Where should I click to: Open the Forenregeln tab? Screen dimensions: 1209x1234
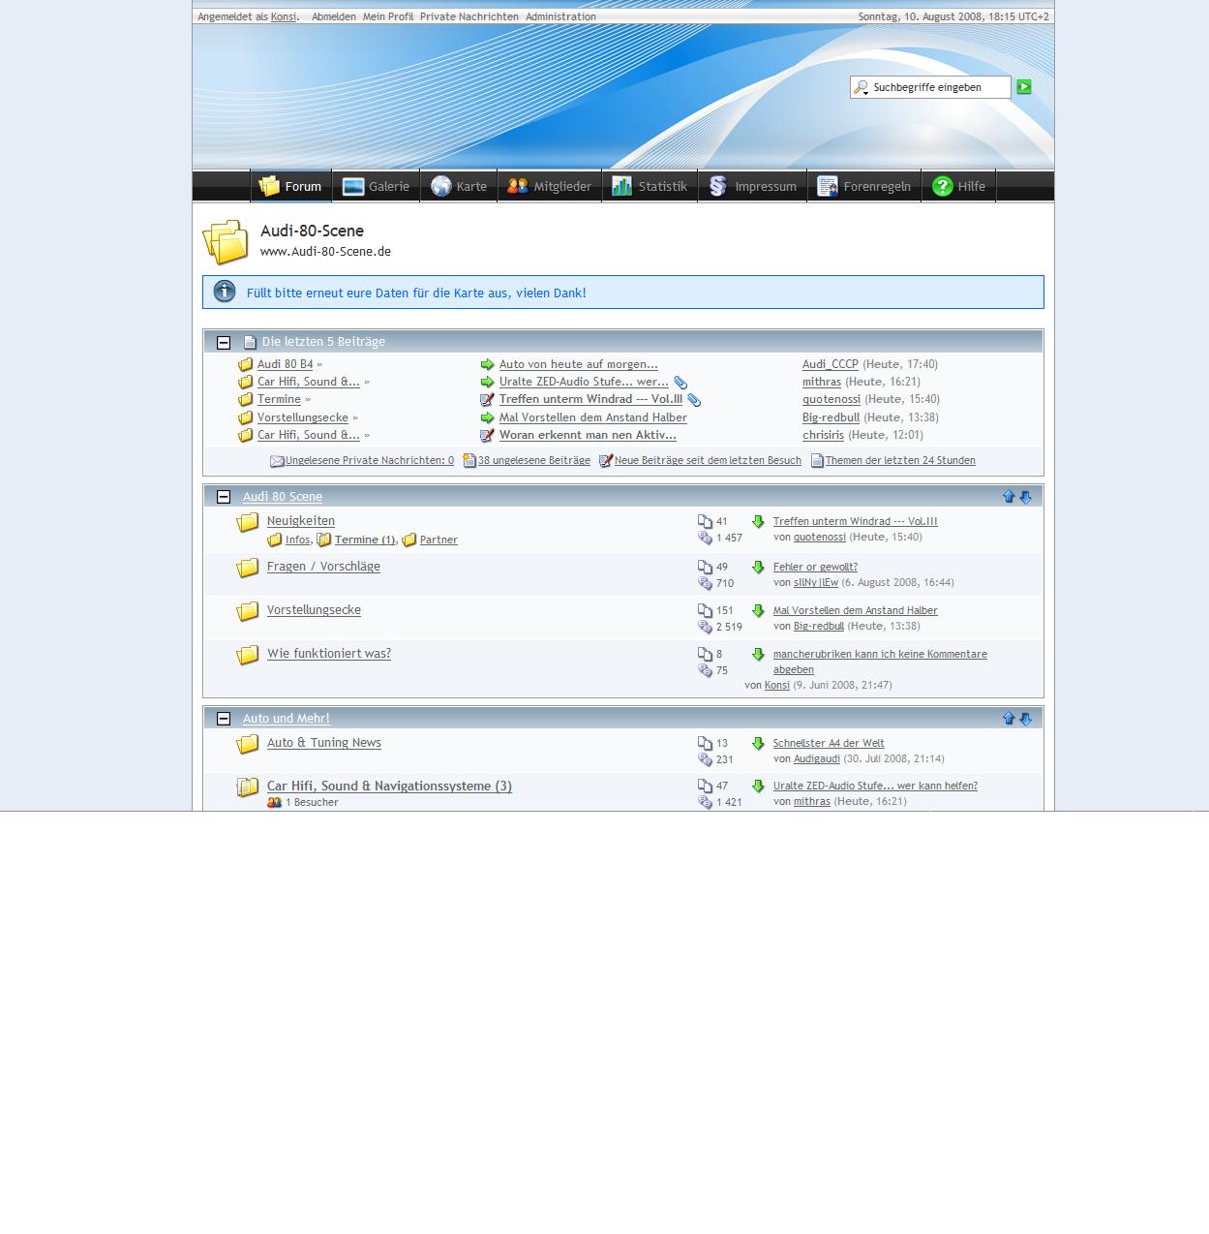pyautogui.click(x=863, y=186)
